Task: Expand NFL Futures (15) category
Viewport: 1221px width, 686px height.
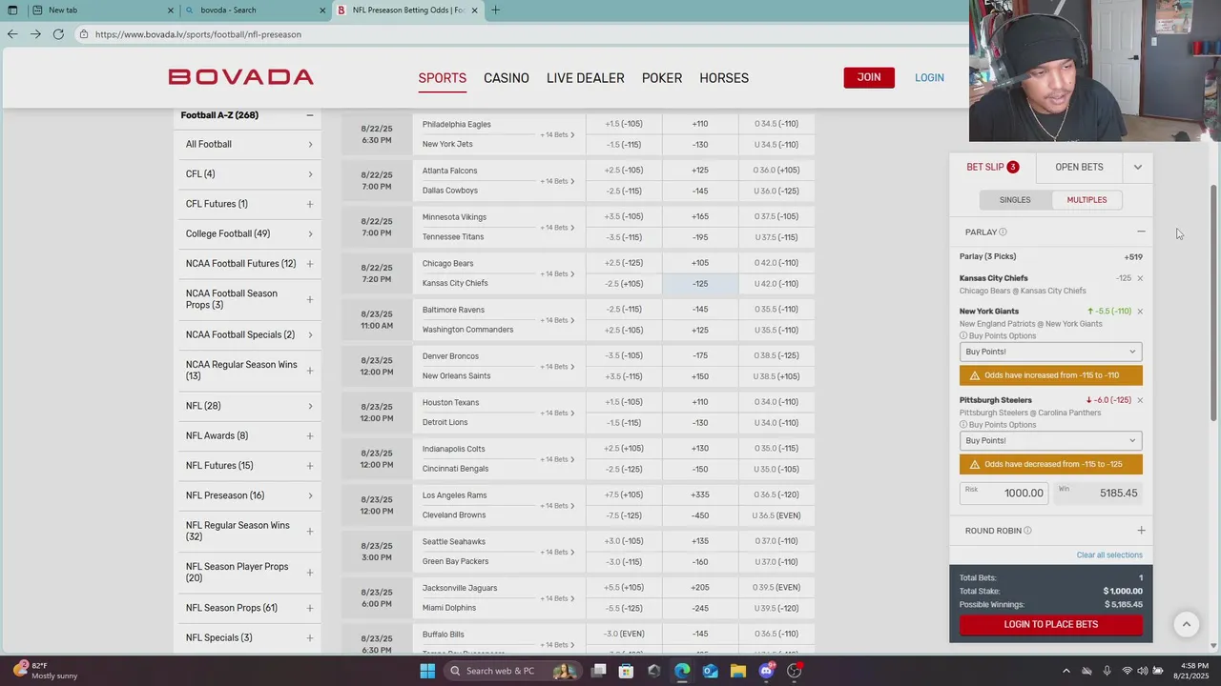Action: coord(310,466)
